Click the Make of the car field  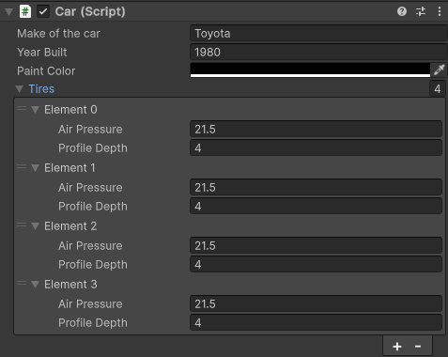point(318,34)
